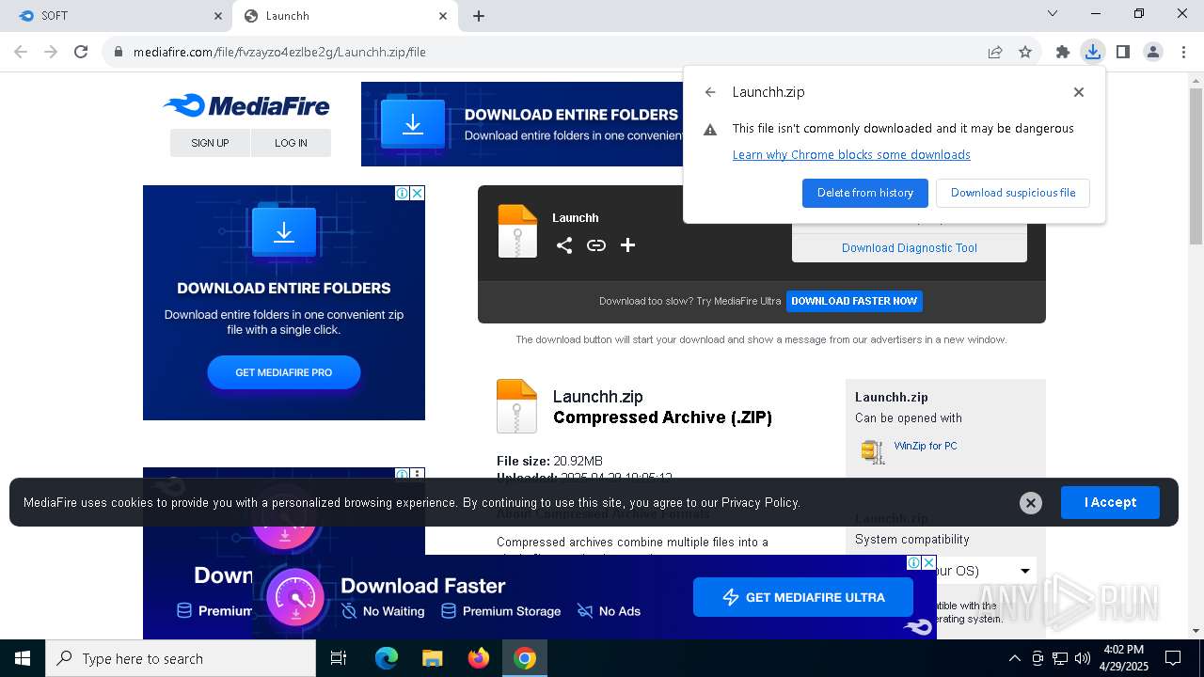Click the site lock icon in the address bar
Screen dimensions: 1204x677
click(119, 52)
